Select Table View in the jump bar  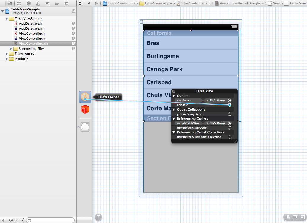click(295, 3)
